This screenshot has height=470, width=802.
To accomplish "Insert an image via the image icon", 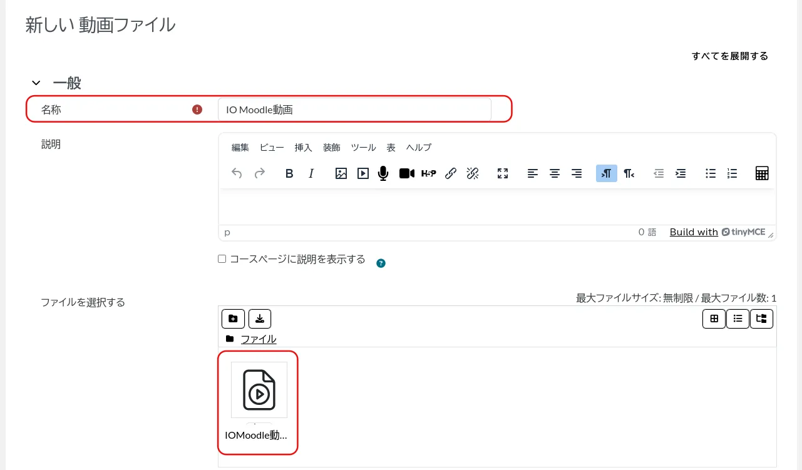I will point(341,174).
